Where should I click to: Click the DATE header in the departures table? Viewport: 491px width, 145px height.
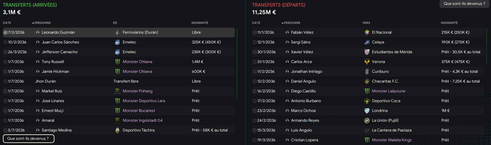(256, 23)
